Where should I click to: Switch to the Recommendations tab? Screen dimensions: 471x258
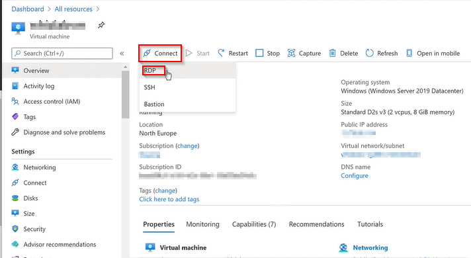(x=317, y=224)
